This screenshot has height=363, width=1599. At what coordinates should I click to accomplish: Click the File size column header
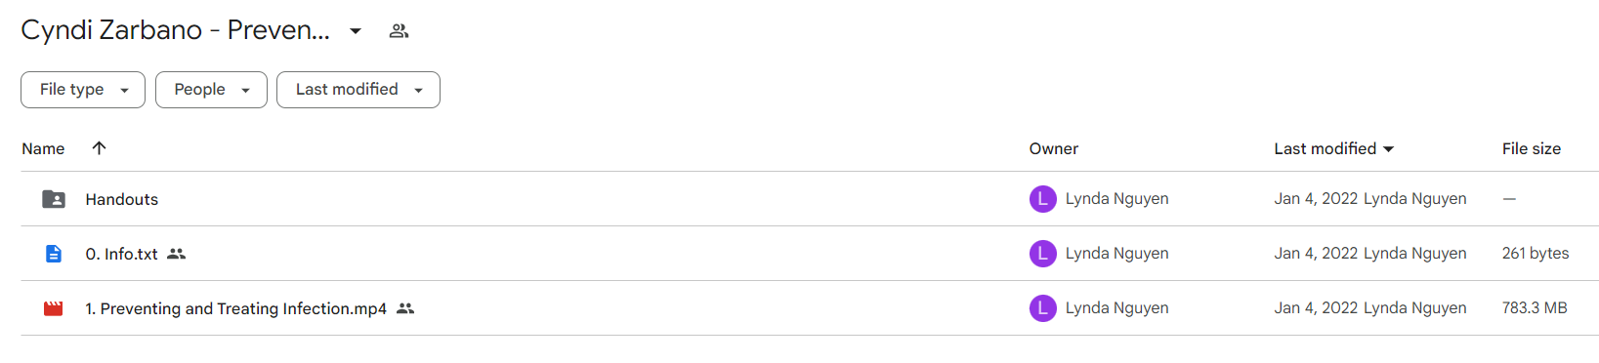1531,149
